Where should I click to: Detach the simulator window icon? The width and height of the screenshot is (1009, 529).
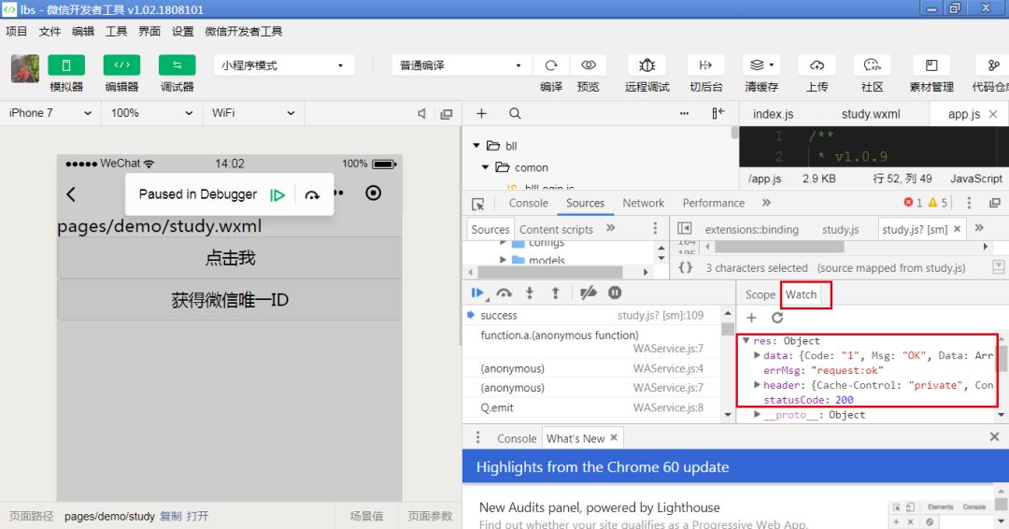[x=446, y=114]
